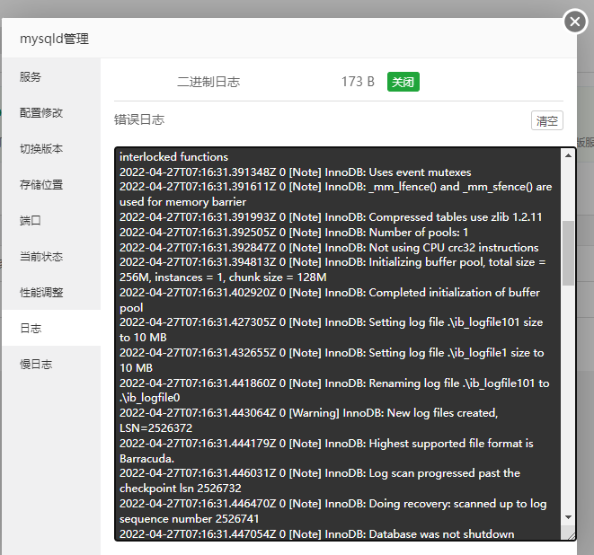View the 当前状态 tab
The image size is (594, 555).
pyautogui.click(x=51, y=256)
